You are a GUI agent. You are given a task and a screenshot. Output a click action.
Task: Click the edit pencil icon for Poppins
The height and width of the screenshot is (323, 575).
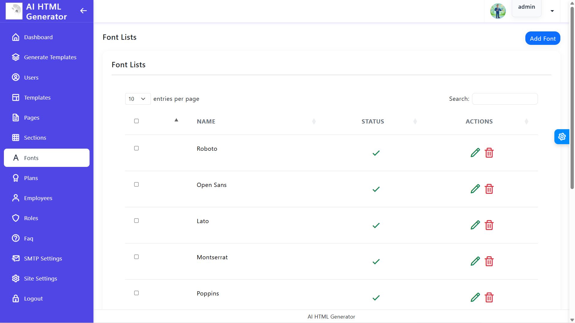(x=475, y=298)
